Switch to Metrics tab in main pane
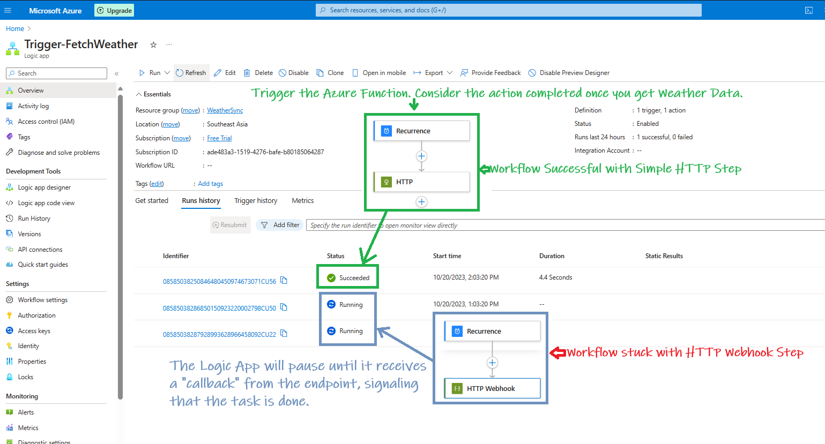Screen dimensions: 825x444 303,201
